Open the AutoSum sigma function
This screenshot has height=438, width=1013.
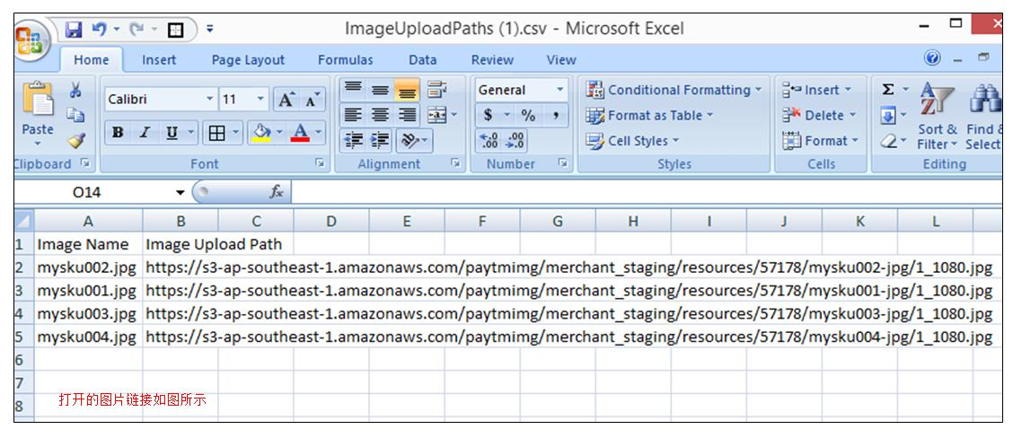(x=888, y=90)
